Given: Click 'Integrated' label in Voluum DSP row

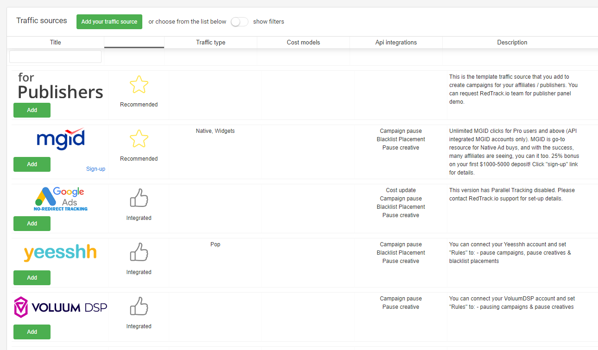Looking at the screenshot, I should [x=139, y=326].
